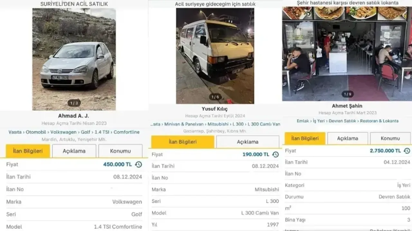The width and height of the screenshot is (412, 231).
Task: Open the Otomobil breadcrumb category
Action: [36, 132]
